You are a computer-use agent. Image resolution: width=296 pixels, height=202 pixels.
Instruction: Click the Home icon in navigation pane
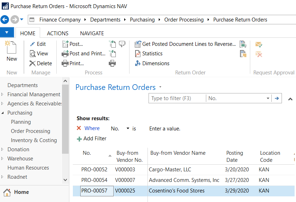[7, 192]
